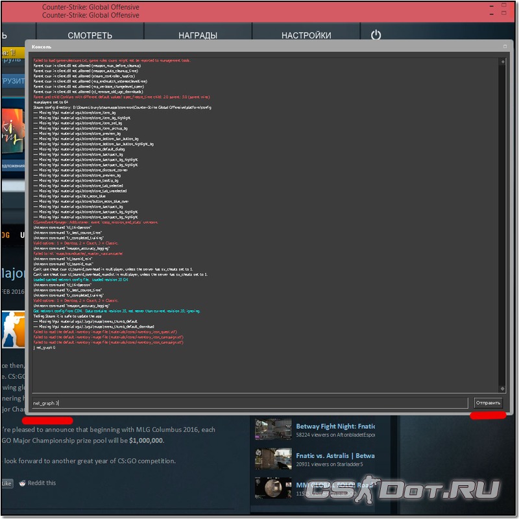Click the Like button under the blog post
The width and height of the screenshot is (519, 519).
click(6, 483)
